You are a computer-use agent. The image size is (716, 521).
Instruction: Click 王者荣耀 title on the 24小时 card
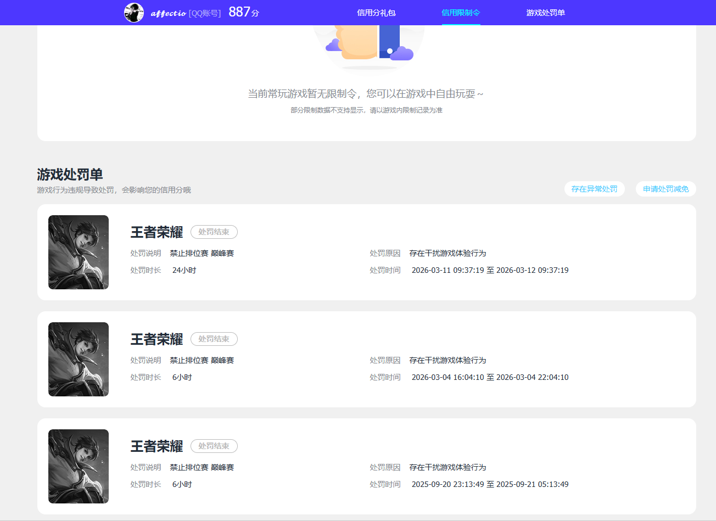(156, 232)
